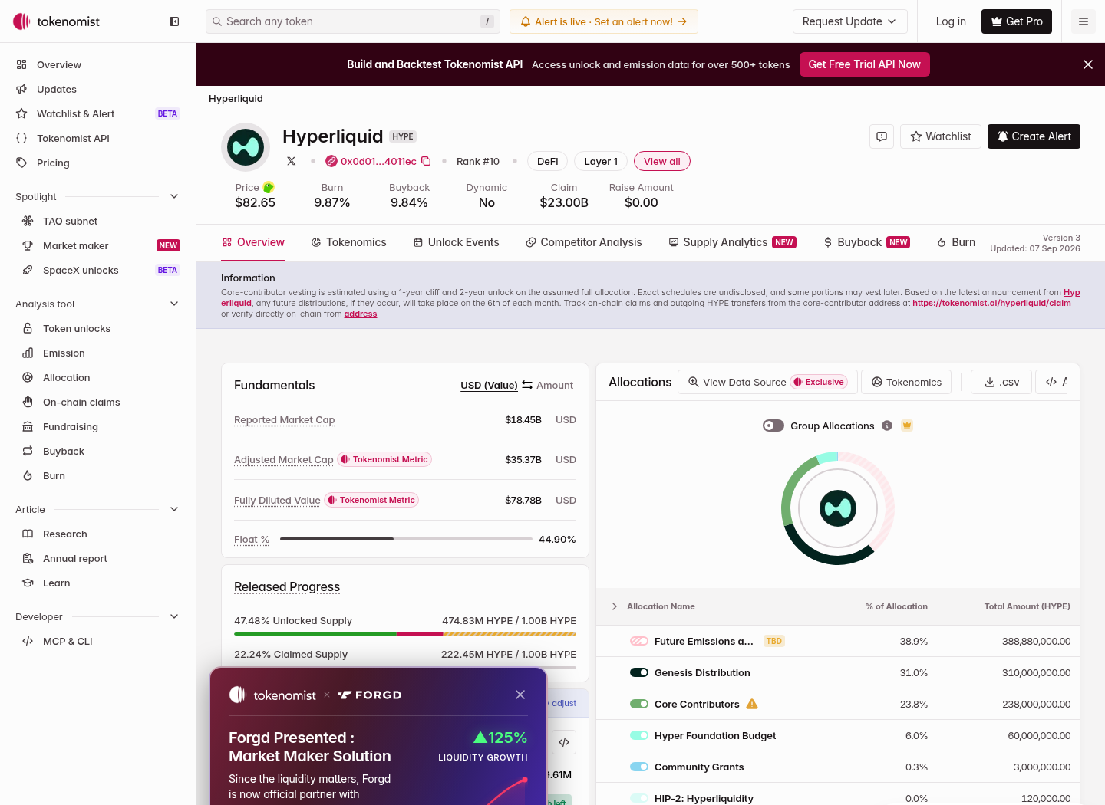Screen dimensions: 1105x805
Task: Close the API trial banner
Action: point(1088,64)
